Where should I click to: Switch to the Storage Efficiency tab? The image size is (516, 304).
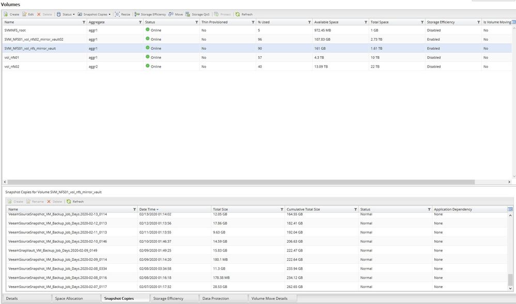[x=174, y=298]
